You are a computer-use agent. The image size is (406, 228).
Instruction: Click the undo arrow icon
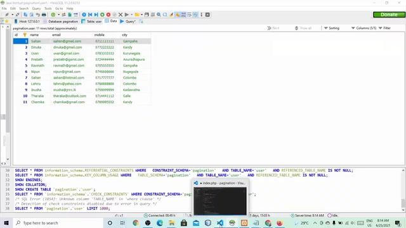pyautogui.click(x=37, y=15)
